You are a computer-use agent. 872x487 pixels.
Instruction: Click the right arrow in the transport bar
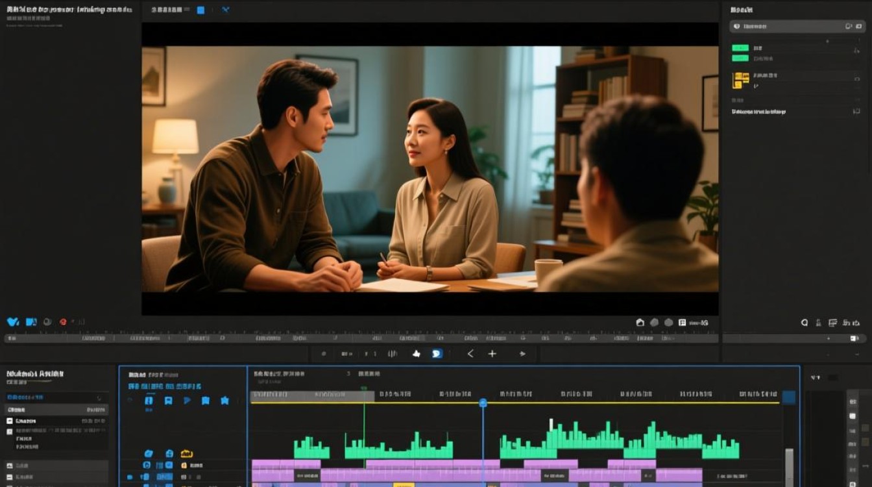pyautogui.click(x=522, y=354)
